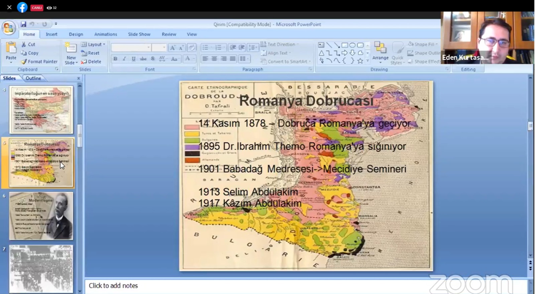This screenshot has width=535, height=294.
Task: Click the Office button orb
Action: [x=9, y=28]
